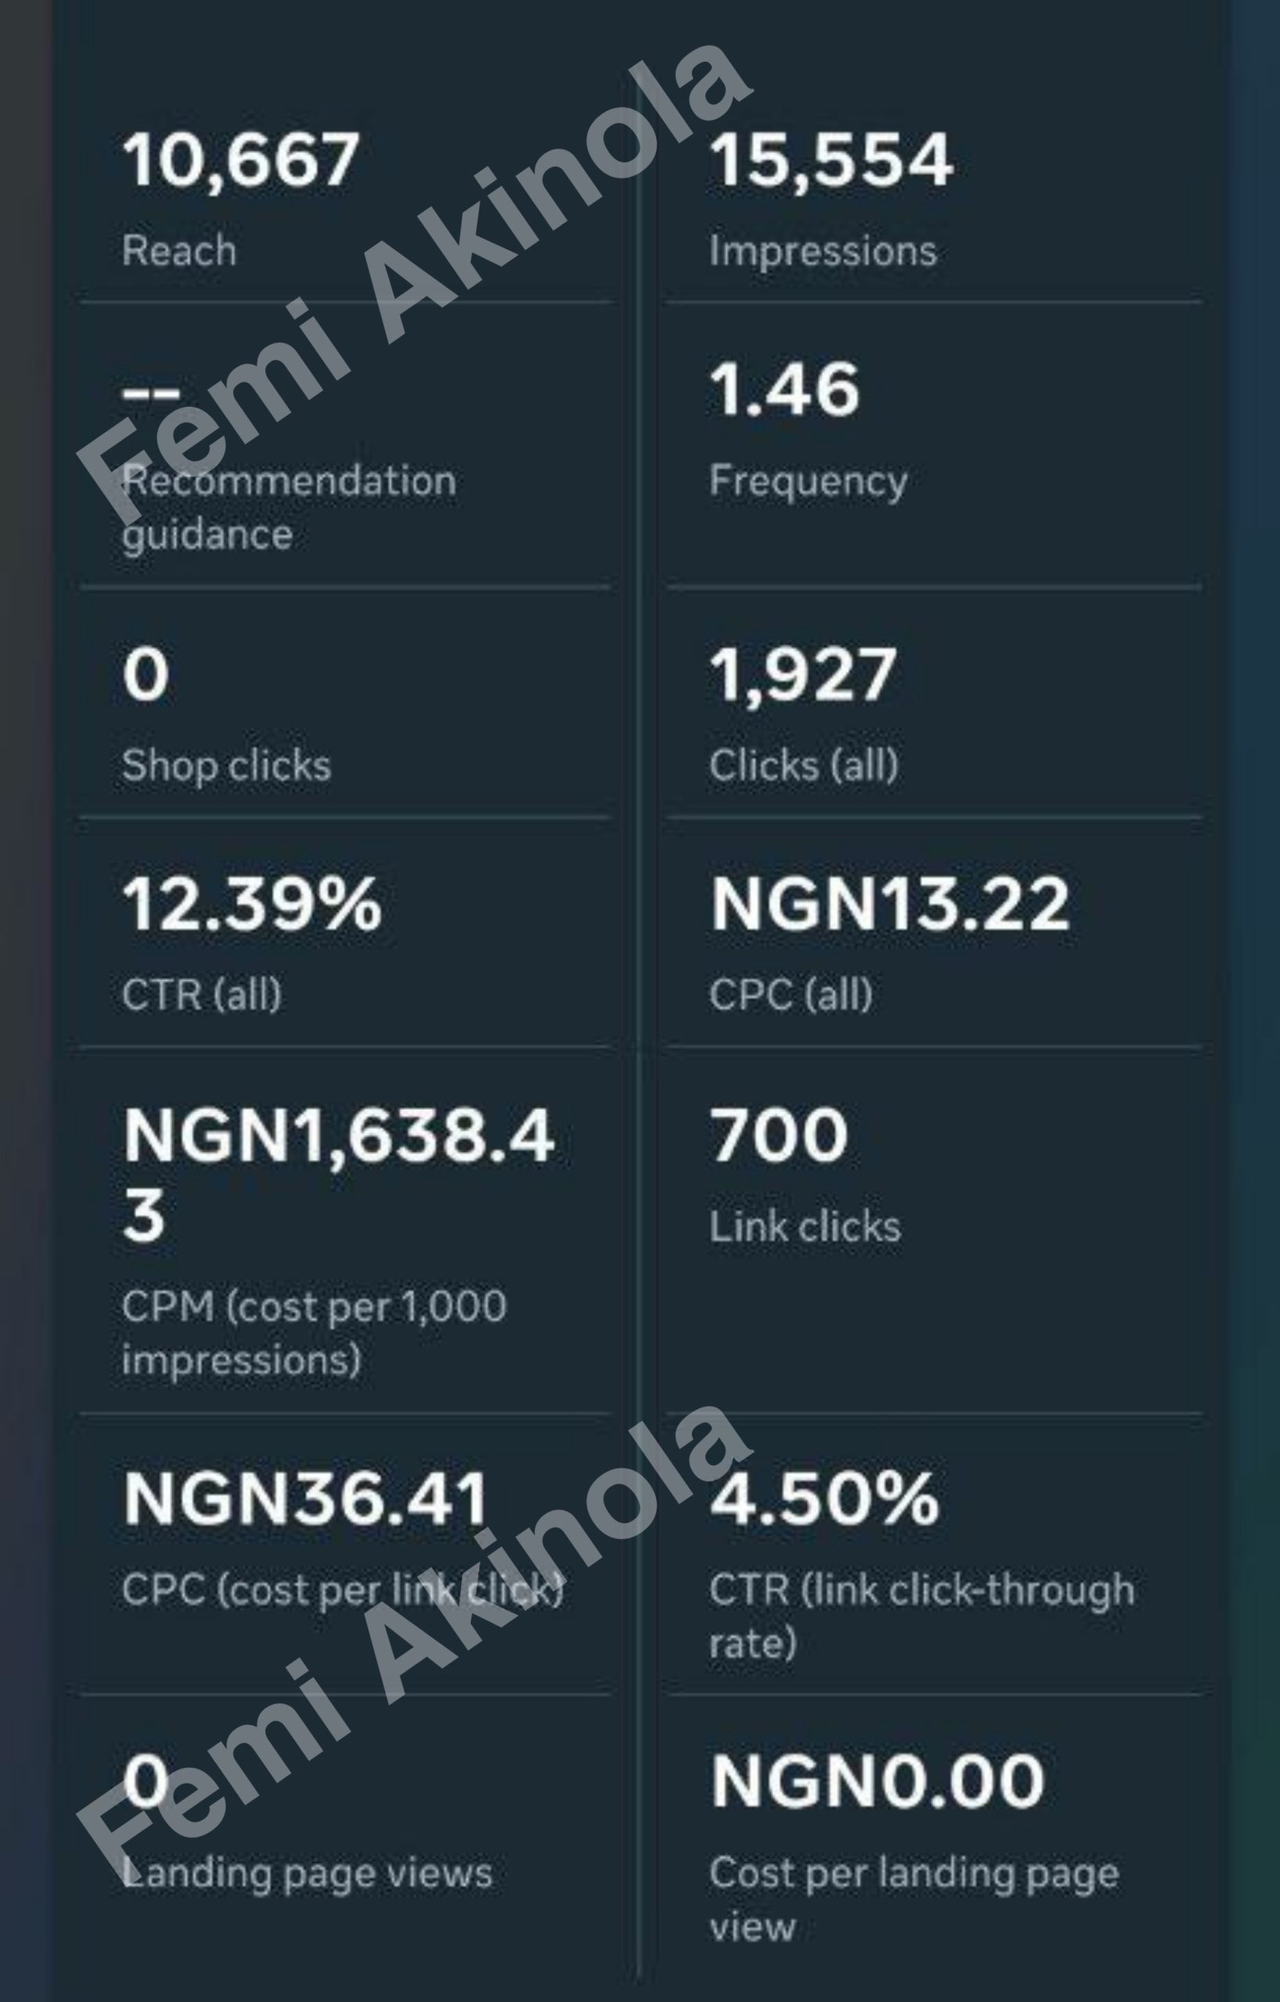Select the 12.39% CTR value

pos(252,904)
